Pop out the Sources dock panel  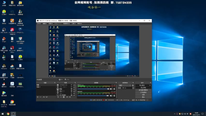click(75, 83)
